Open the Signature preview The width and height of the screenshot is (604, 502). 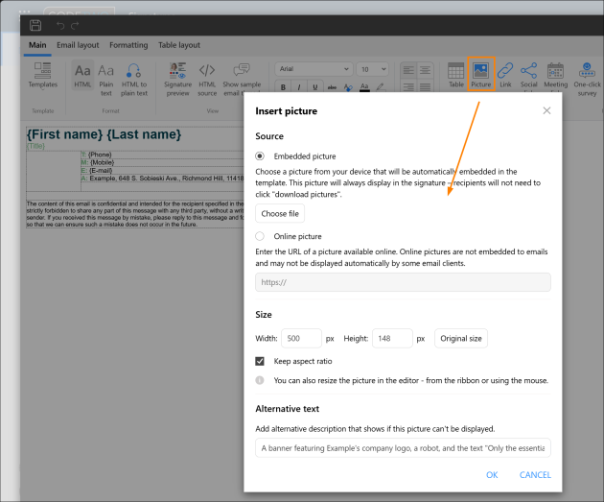pos(177,80)
